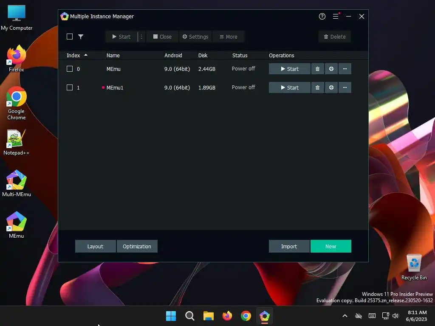Launch Firefox from the taskbar
This screenshot has width=435, height=326.
(227, 316)
